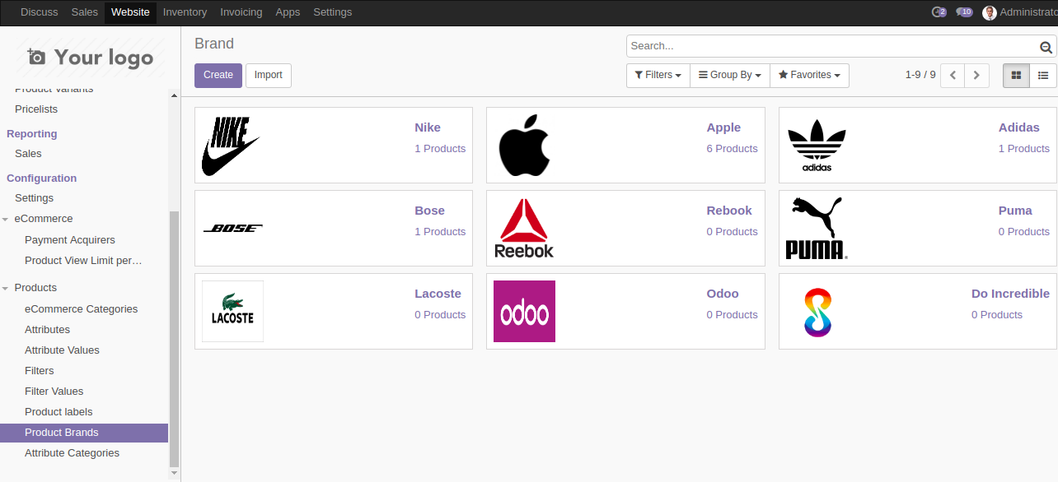Open the Bose brand logo
This screenshot has height=482, width=1058.
pos(232,229)
